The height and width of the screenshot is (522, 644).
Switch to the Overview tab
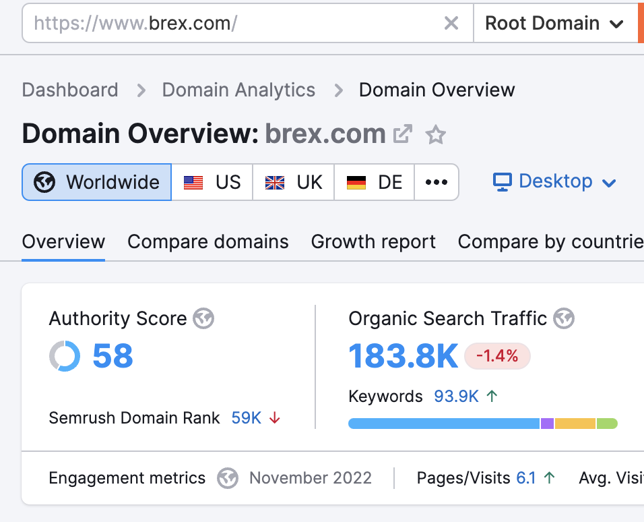coord(63,241)
